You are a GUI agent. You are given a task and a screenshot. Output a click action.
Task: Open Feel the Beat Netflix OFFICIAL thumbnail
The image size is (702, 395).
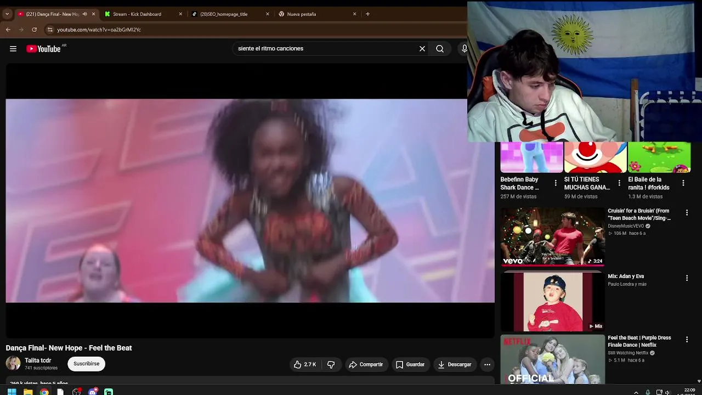pyautogui.click(x=553, y=359)
